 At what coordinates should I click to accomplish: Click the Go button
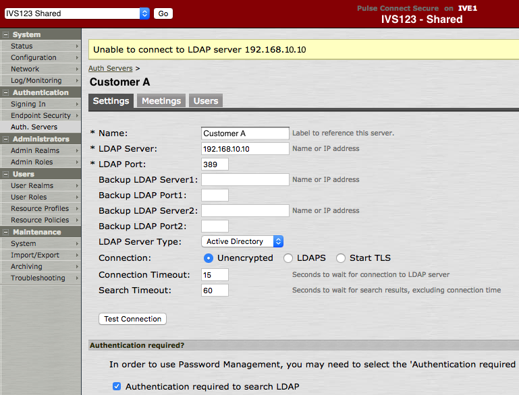163,13
